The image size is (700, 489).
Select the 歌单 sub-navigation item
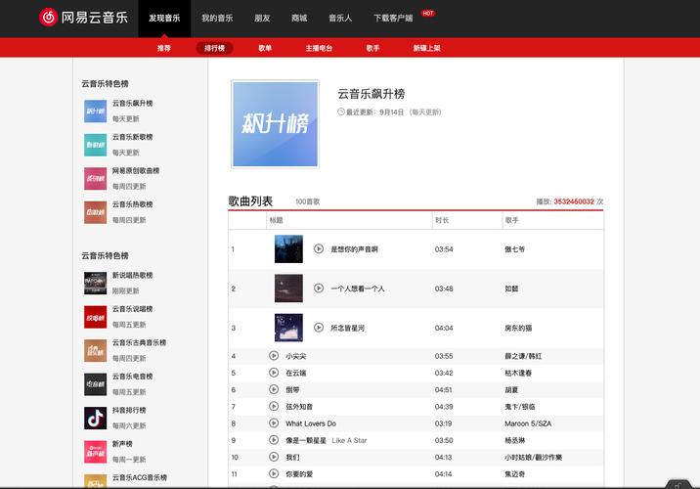point(265,48)
